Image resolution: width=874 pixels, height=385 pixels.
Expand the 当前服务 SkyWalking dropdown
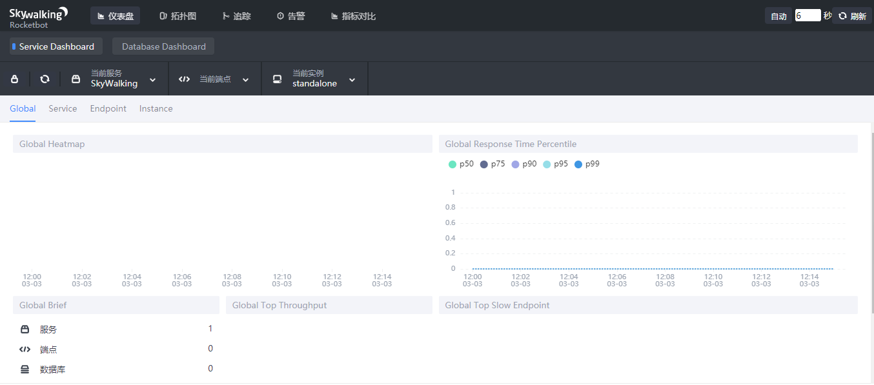coord(153,80)
